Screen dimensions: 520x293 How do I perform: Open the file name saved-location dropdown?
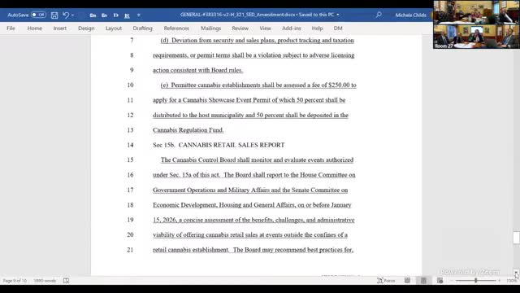(x=338, y=15)
